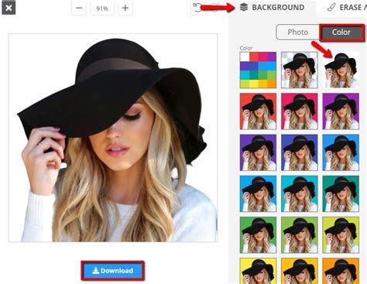Apply the sky blue background swatch
Screen dimensions: 367x284
(258, 193)
